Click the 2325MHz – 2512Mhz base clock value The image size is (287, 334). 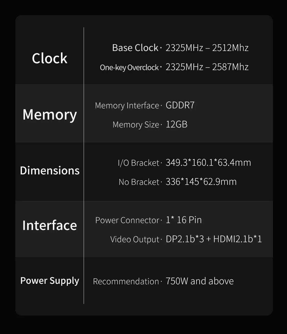[x=207, y=48]
